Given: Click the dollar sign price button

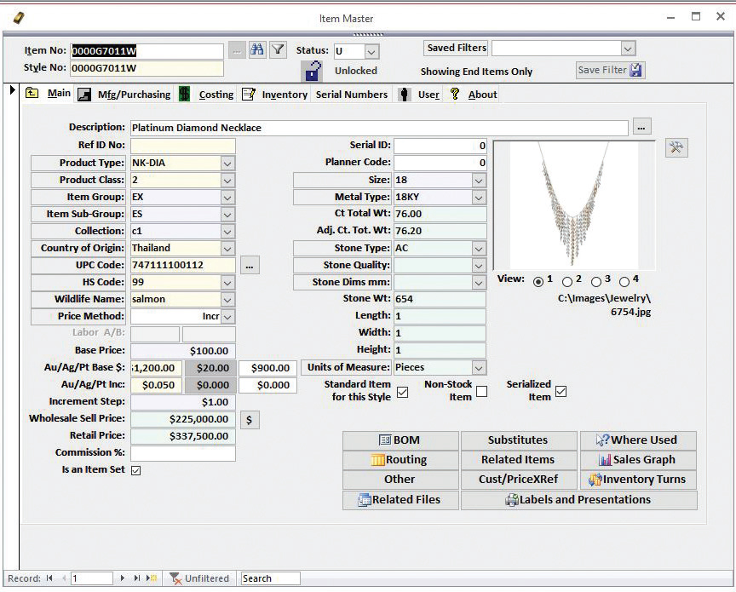Looking at the screenshot, I should click(x=249, y=419).
